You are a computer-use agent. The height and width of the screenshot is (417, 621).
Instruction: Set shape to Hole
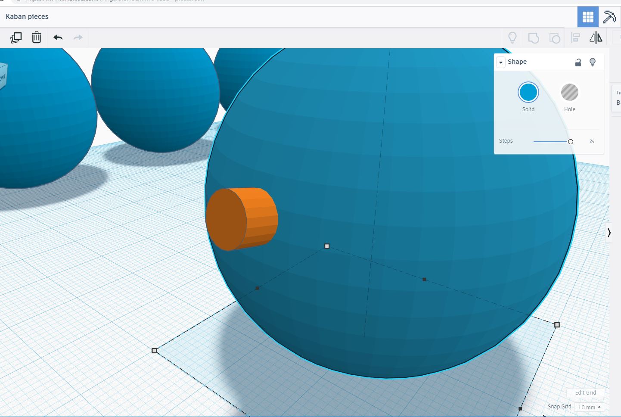click(569, 93)
